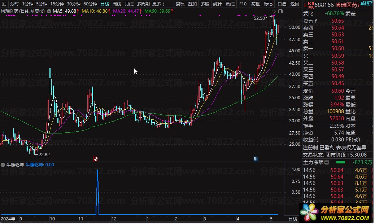Remove stock via -自选 button
375x224 pixels.
281,4
